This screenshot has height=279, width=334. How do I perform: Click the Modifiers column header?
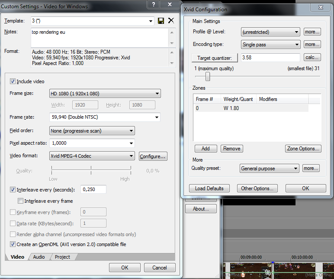282,99
